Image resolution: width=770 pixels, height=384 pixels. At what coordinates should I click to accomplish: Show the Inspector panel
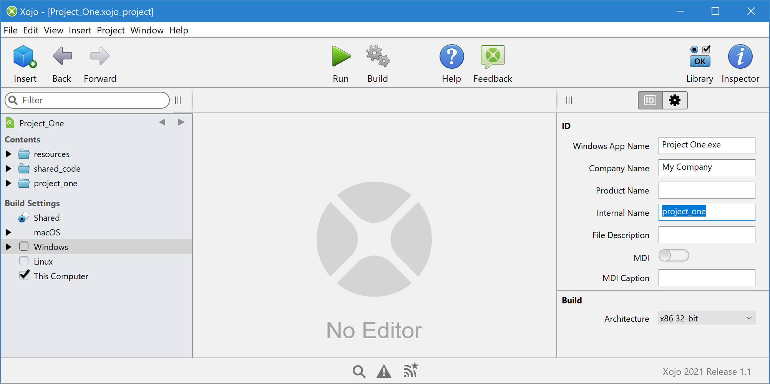click(x=740, y=56)
